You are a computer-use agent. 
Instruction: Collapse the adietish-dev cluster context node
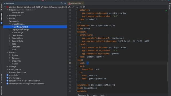[5, 7]
